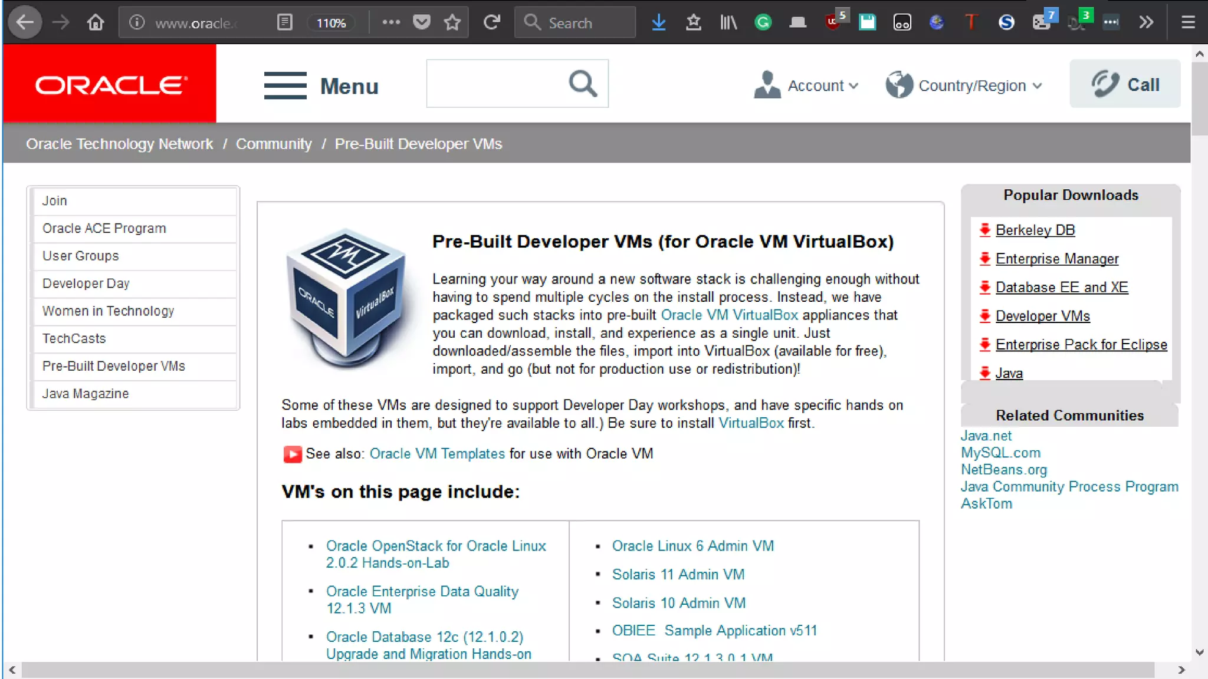The width and height of the screenshot is (1208, 679).
Task: Expand the Account dropdown
Action: coord(806,85)
